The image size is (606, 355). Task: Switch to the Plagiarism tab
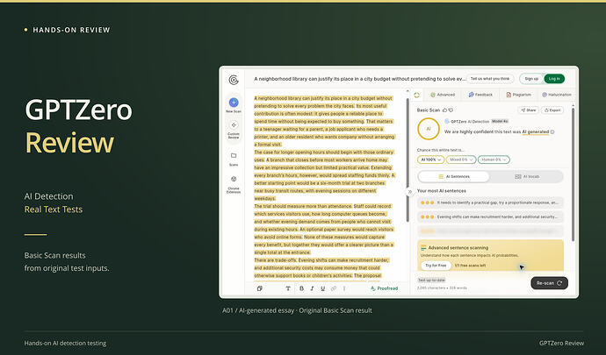coord(519,95)
